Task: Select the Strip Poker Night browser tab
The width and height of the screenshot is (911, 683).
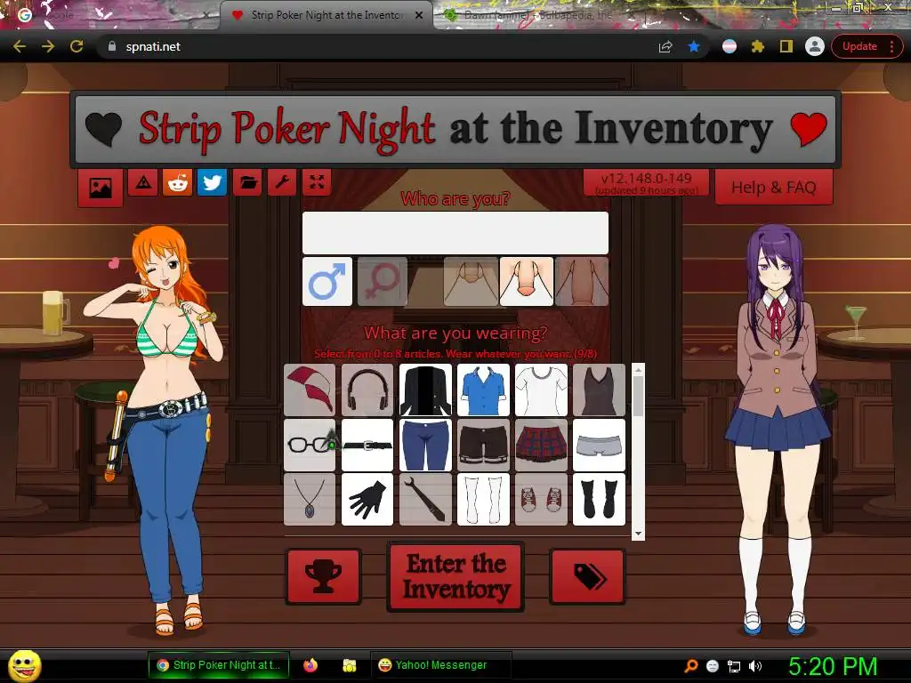Action: (327, 15)
